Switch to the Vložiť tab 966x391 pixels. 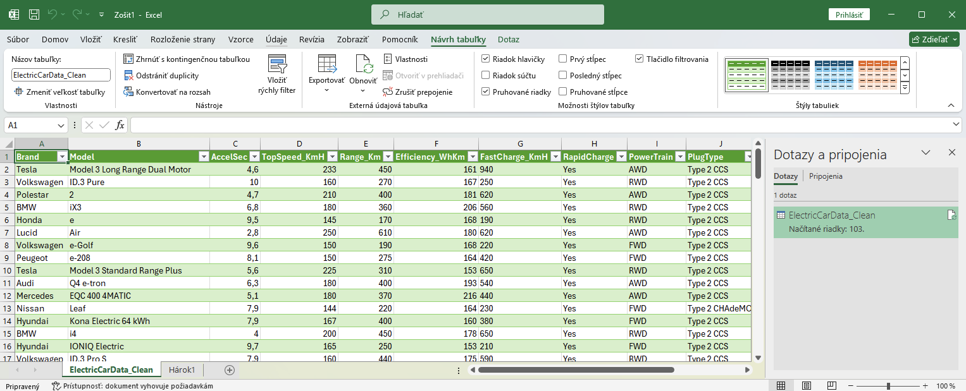tap(91, 39)
